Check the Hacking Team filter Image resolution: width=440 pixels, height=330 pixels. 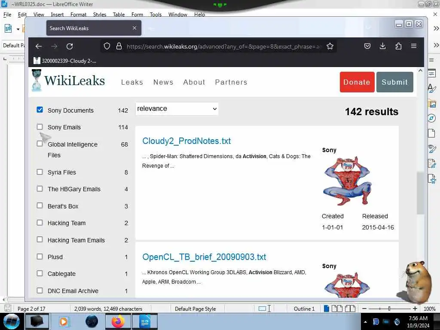tap(40, 223)
